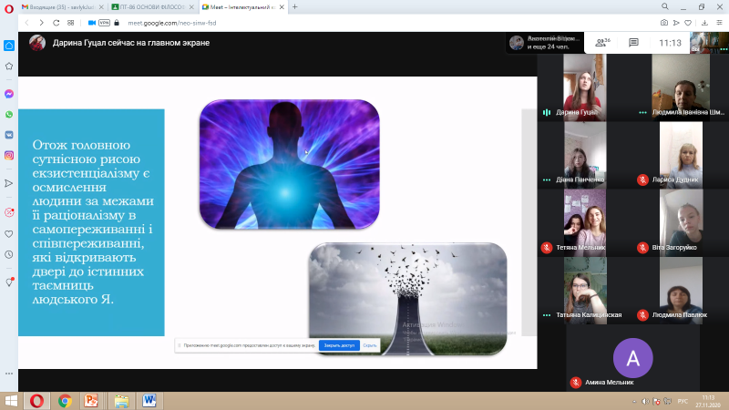Open a new browser tab
This screenshot has width=729, height=410.
pyautogui.click(x=294, y=7)
